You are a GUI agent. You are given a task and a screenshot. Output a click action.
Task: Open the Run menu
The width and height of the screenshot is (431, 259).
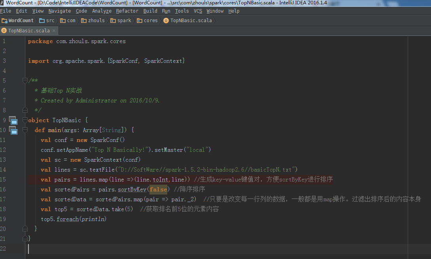[166, 11]
